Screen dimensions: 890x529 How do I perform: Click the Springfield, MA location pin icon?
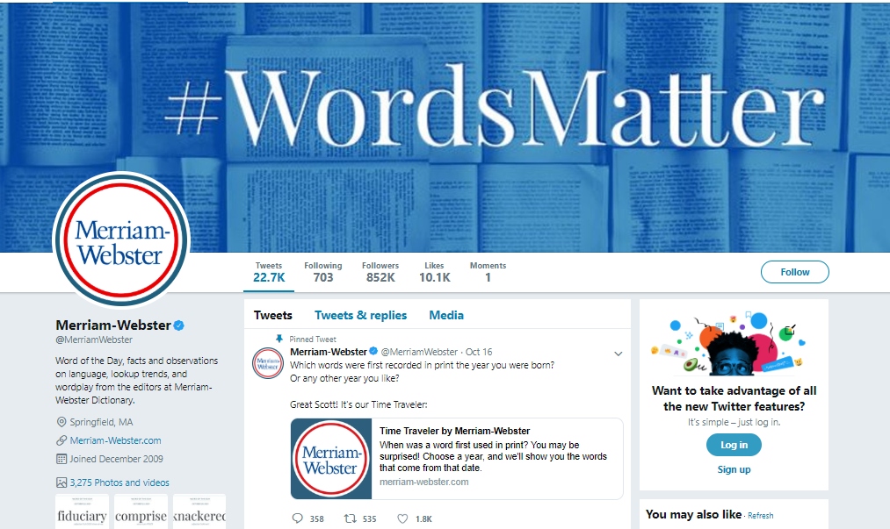click(x=62, y=422)
